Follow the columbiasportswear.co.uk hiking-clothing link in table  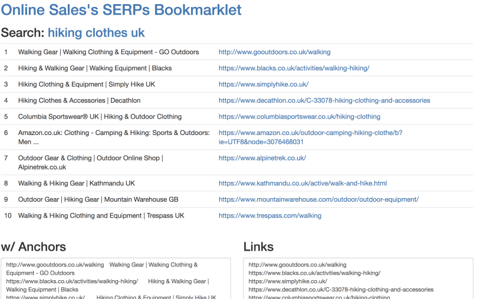pyautogui.click(x=300, y=117)
